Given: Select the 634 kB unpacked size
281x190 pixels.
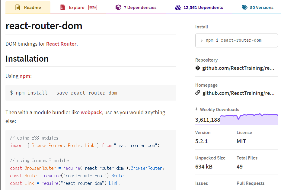Looking at the screenshot, I should (204, 166).
